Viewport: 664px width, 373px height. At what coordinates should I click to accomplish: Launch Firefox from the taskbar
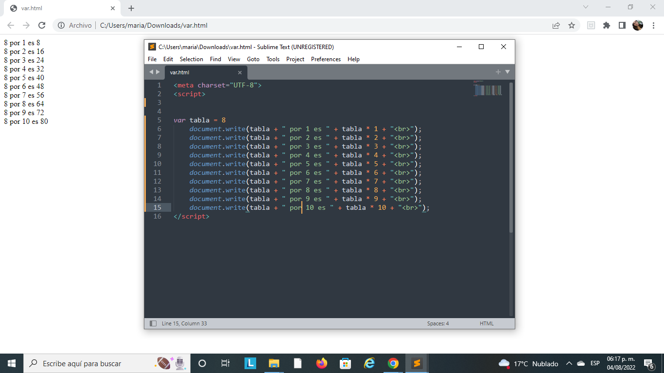point(321,363)
